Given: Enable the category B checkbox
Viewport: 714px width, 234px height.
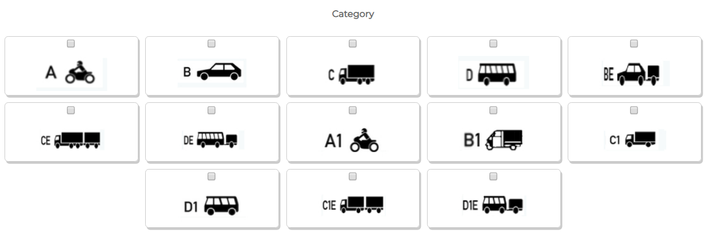Looking at the screenshot, I should pos(212,44).
